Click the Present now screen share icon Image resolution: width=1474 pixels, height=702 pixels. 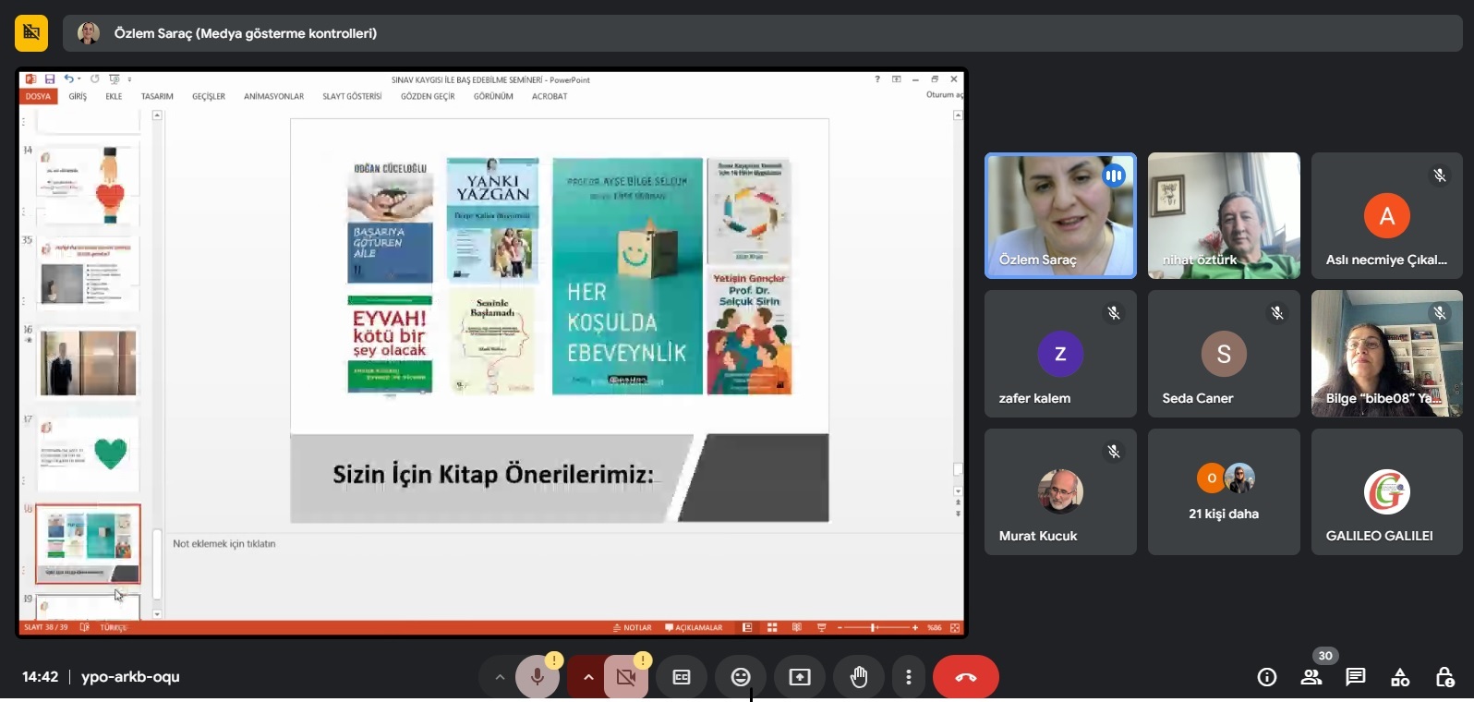[800, 677]
